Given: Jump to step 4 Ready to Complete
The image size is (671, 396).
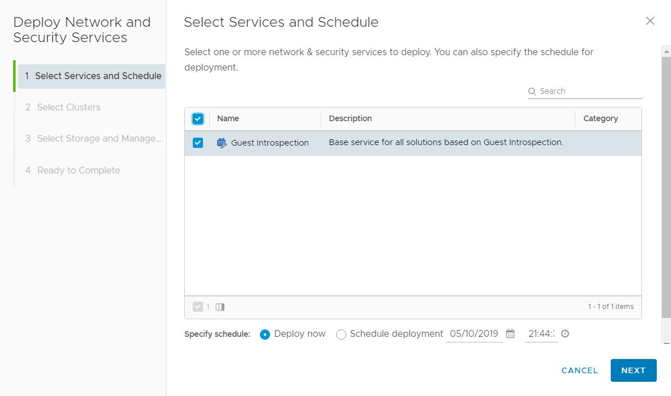Looking at the screenshot, I should 78,170.
